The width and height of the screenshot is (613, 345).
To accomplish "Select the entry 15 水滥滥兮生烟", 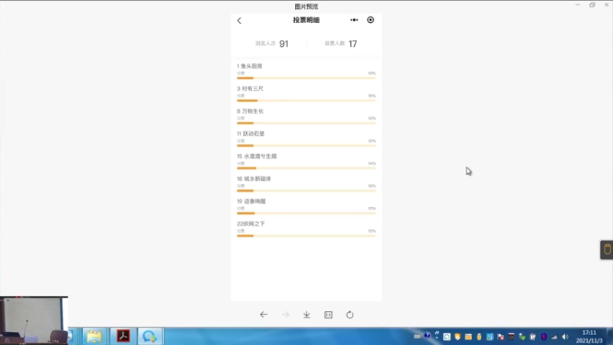I will click(x=257, y=156).
